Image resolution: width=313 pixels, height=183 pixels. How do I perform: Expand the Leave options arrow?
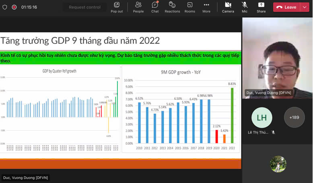tap(305, 7)
